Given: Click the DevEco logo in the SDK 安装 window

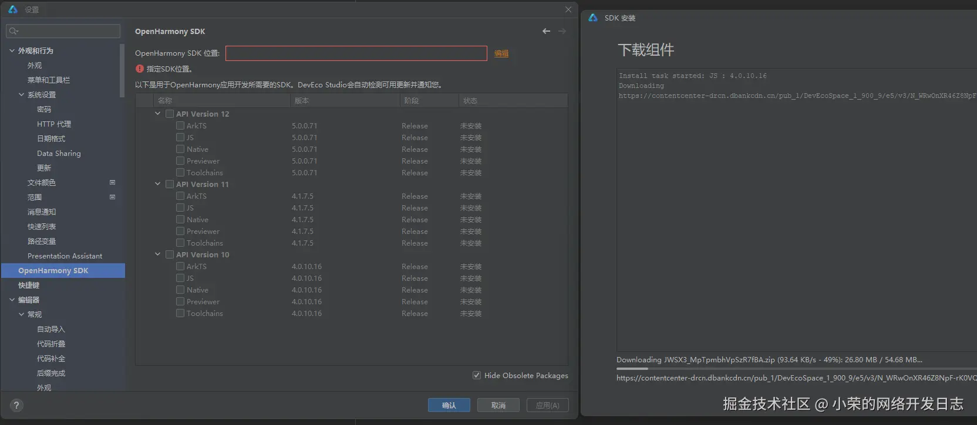Looking at the screenshot, I should click(593, 18).
